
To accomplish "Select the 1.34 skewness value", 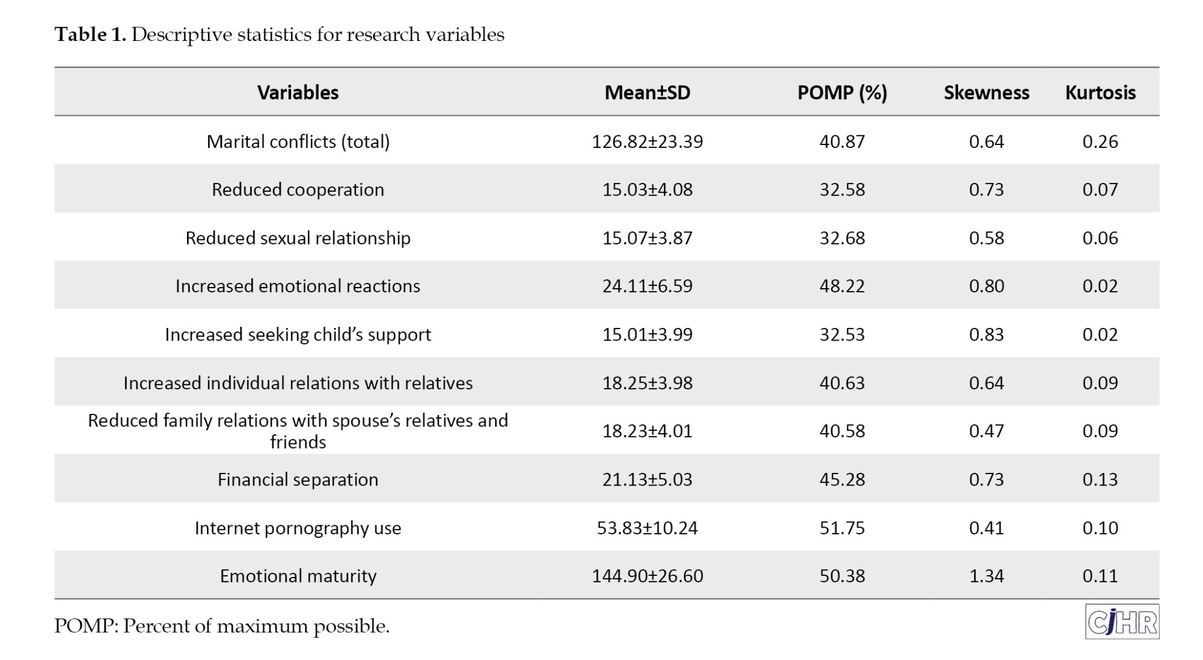I will [986, 576].
